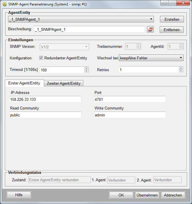Toggle the Redundanter Agent/Entity checkbox

[x=41, y=58]
